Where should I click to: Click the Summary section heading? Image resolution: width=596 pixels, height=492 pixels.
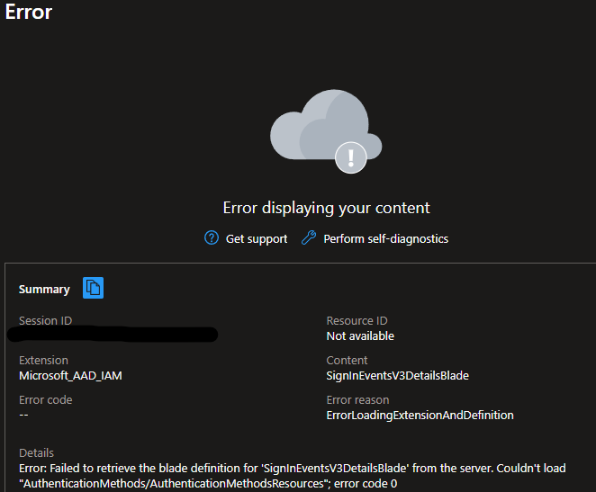[44, 290]
